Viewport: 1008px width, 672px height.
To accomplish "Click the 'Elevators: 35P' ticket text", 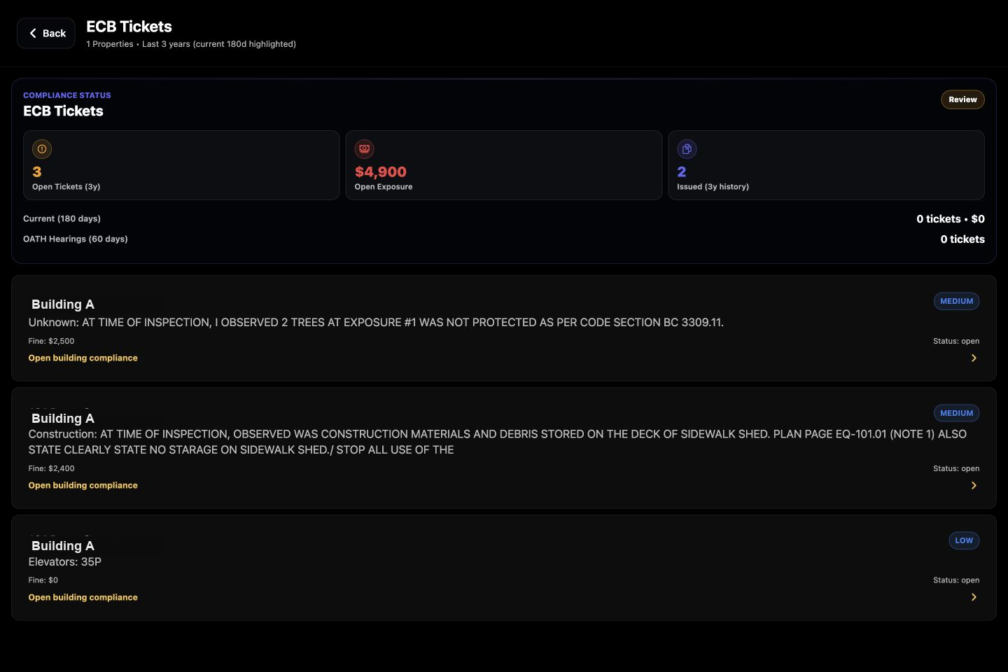I will pyautogui.click(x=64, y=561).
